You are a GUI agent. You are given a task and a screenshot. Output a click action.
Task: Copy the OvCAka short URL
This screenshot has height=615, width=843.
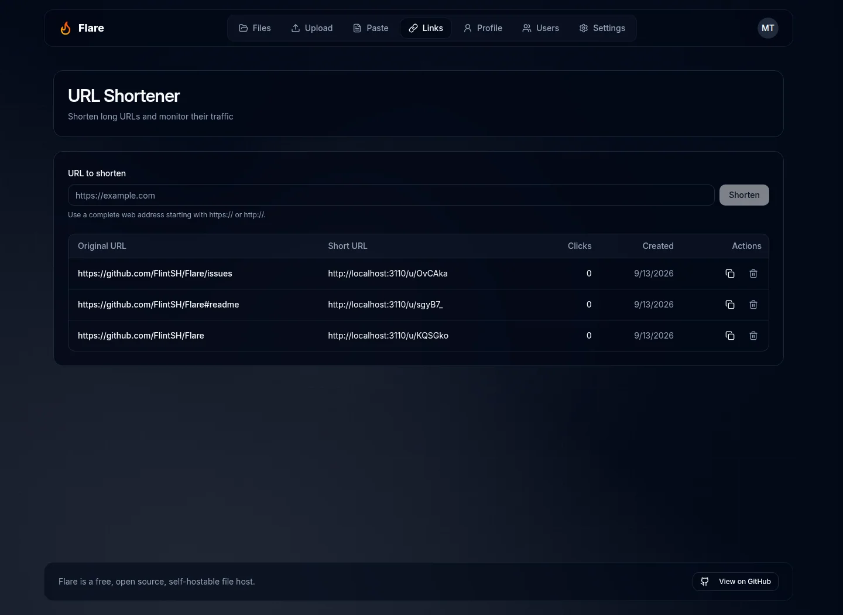(x=730, y=274)
